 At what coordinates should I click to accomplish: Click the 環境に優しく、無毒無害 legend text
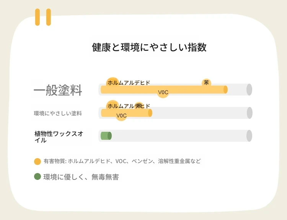81,177
